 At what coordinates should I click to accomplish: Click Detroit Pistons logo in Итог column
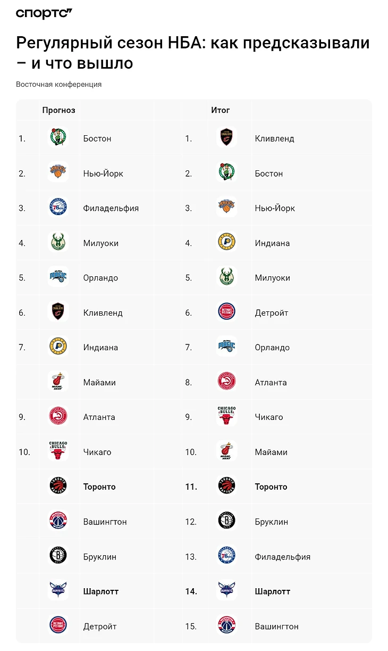click(226, 312)
